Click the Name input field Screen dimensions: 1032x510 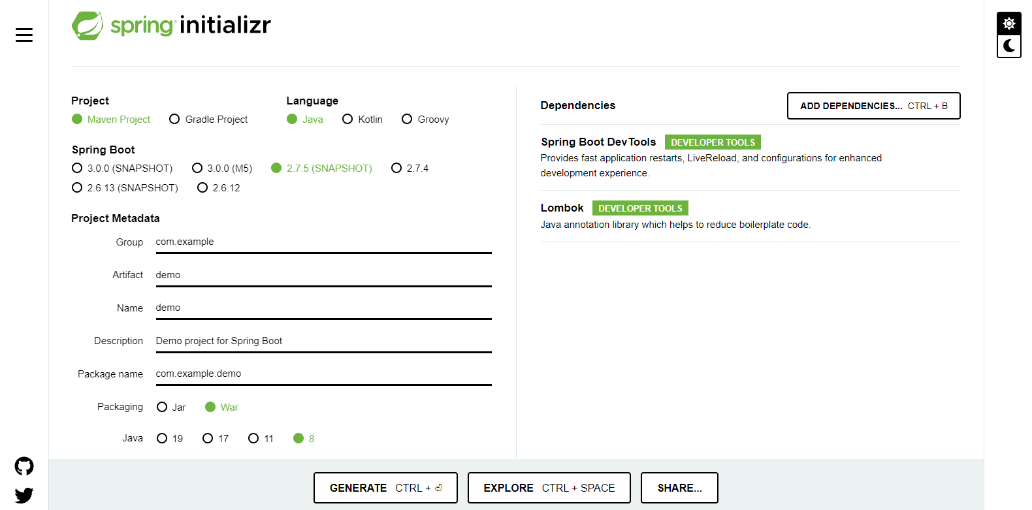(x=323, y=308)
